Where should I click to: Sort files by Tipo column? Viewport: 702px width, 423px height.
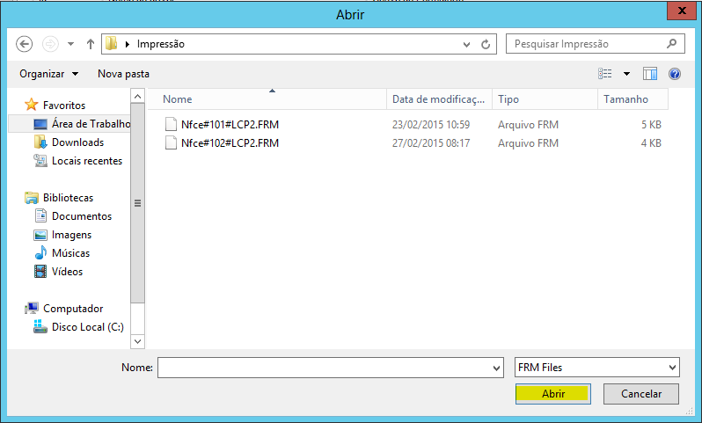tap(545, 99)
